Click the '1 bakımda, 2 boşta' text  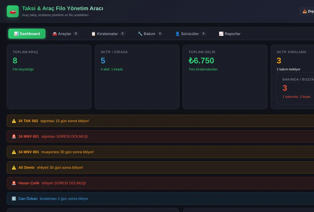296,97
